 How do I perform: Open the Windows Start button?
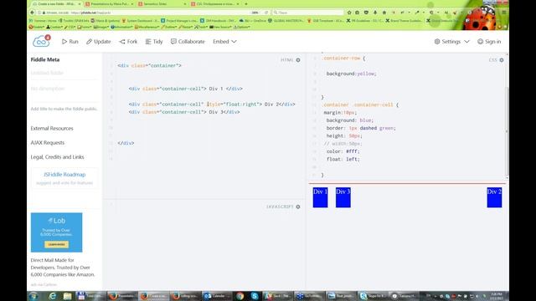(33, 296)
